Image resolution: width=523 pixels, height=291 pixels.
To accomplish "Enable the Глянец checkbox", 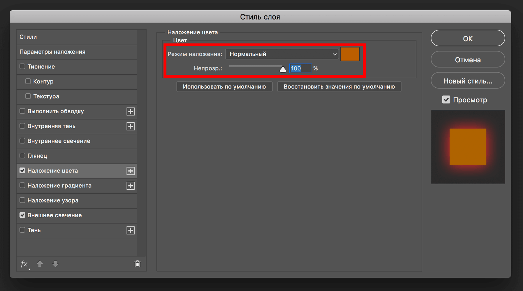I will click(22, 156).
